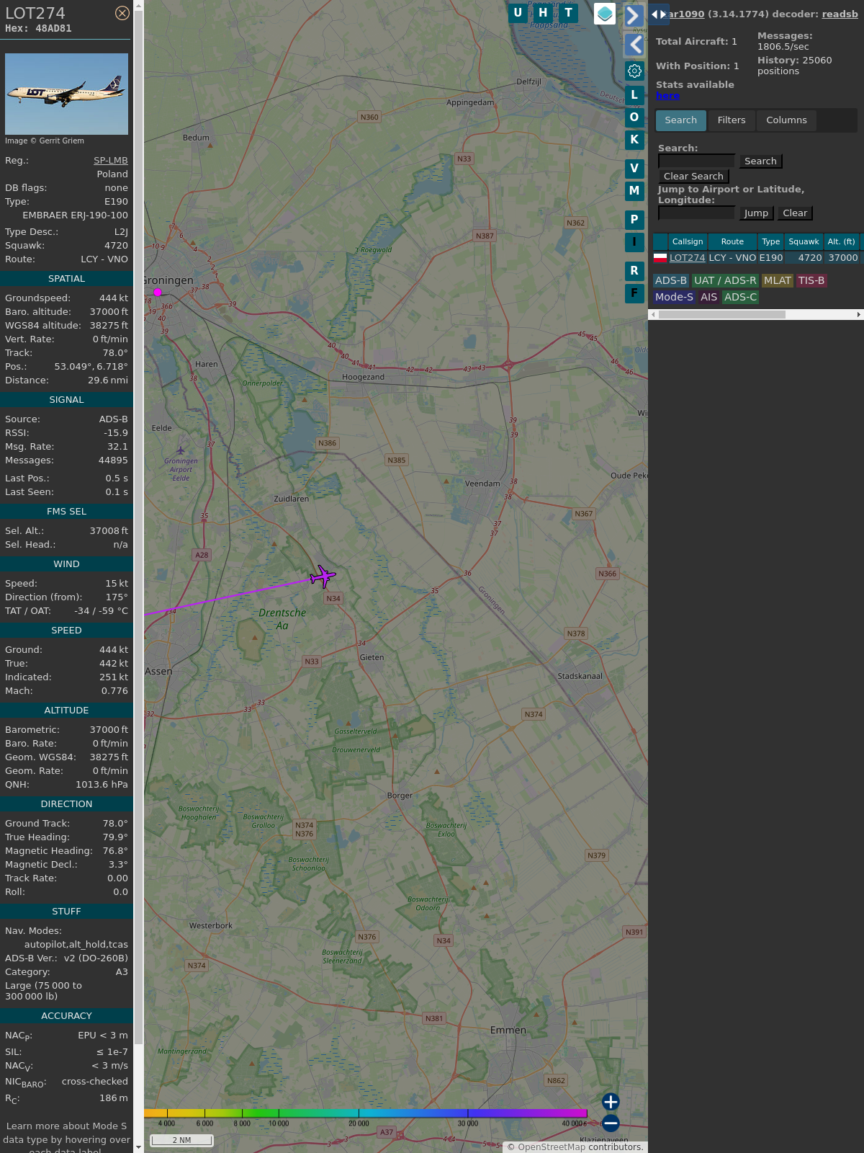Click the Search button
This screenshot has width=864, height=1153.
tap(760, 161)
